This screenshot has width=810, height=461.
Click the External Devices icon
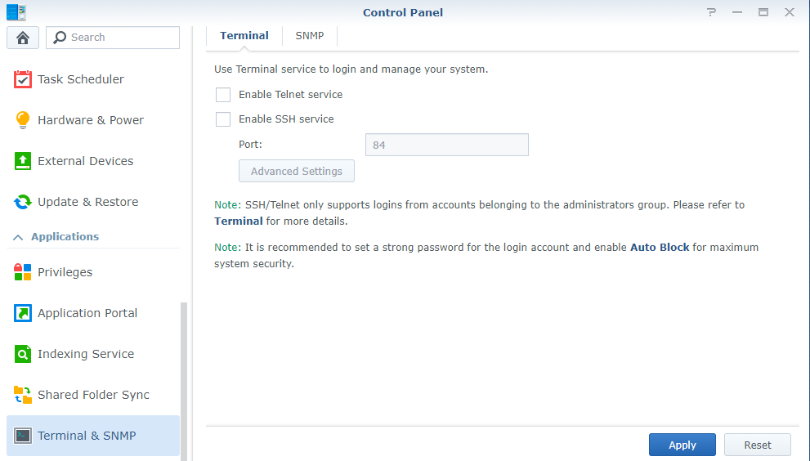[x=23, y=161]
